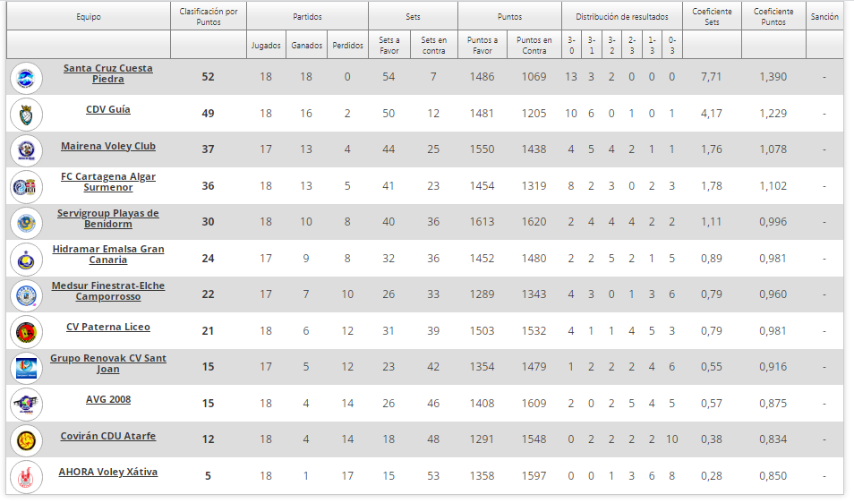Click the Sets en contra sub-header
Viewport: 854px width, 503px height.
coord(433,45)
